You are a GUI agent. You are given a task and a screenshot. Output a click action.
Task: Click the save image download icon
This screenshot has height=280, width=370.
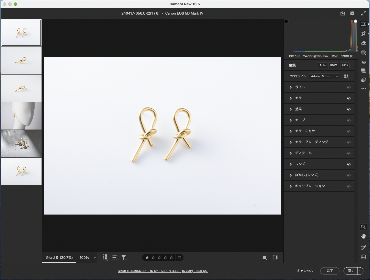pyautogui.click(x=342, y=13)
